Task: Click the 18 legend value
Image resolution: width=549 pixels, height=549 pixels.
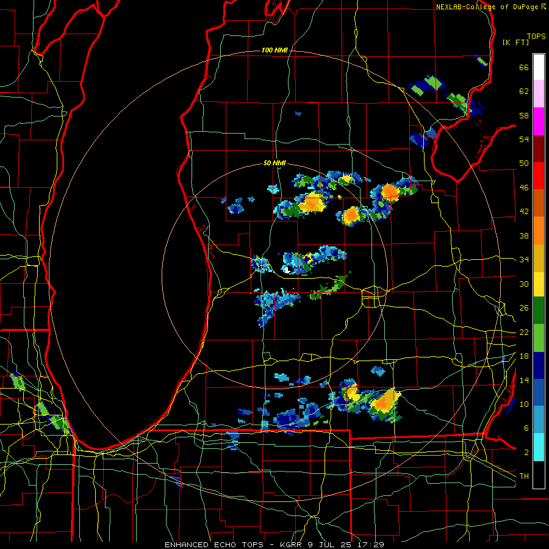Action: [x=524, y=356]
